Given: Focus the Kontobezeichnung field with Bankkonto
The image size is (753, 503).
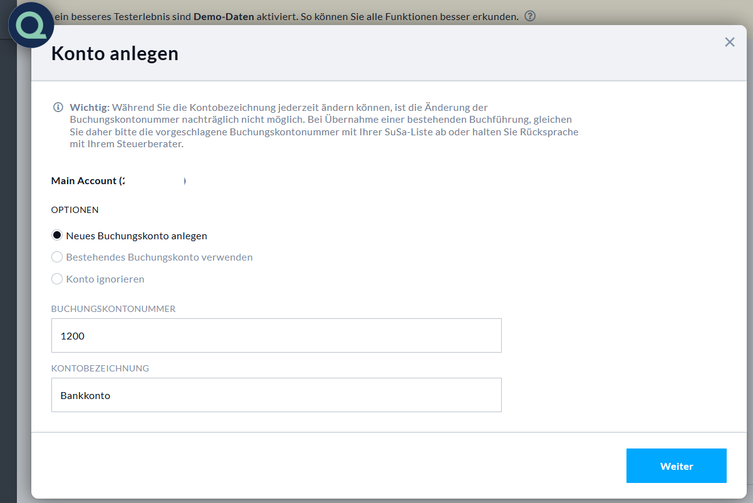Looking at the screenshot, I should 276,395.
